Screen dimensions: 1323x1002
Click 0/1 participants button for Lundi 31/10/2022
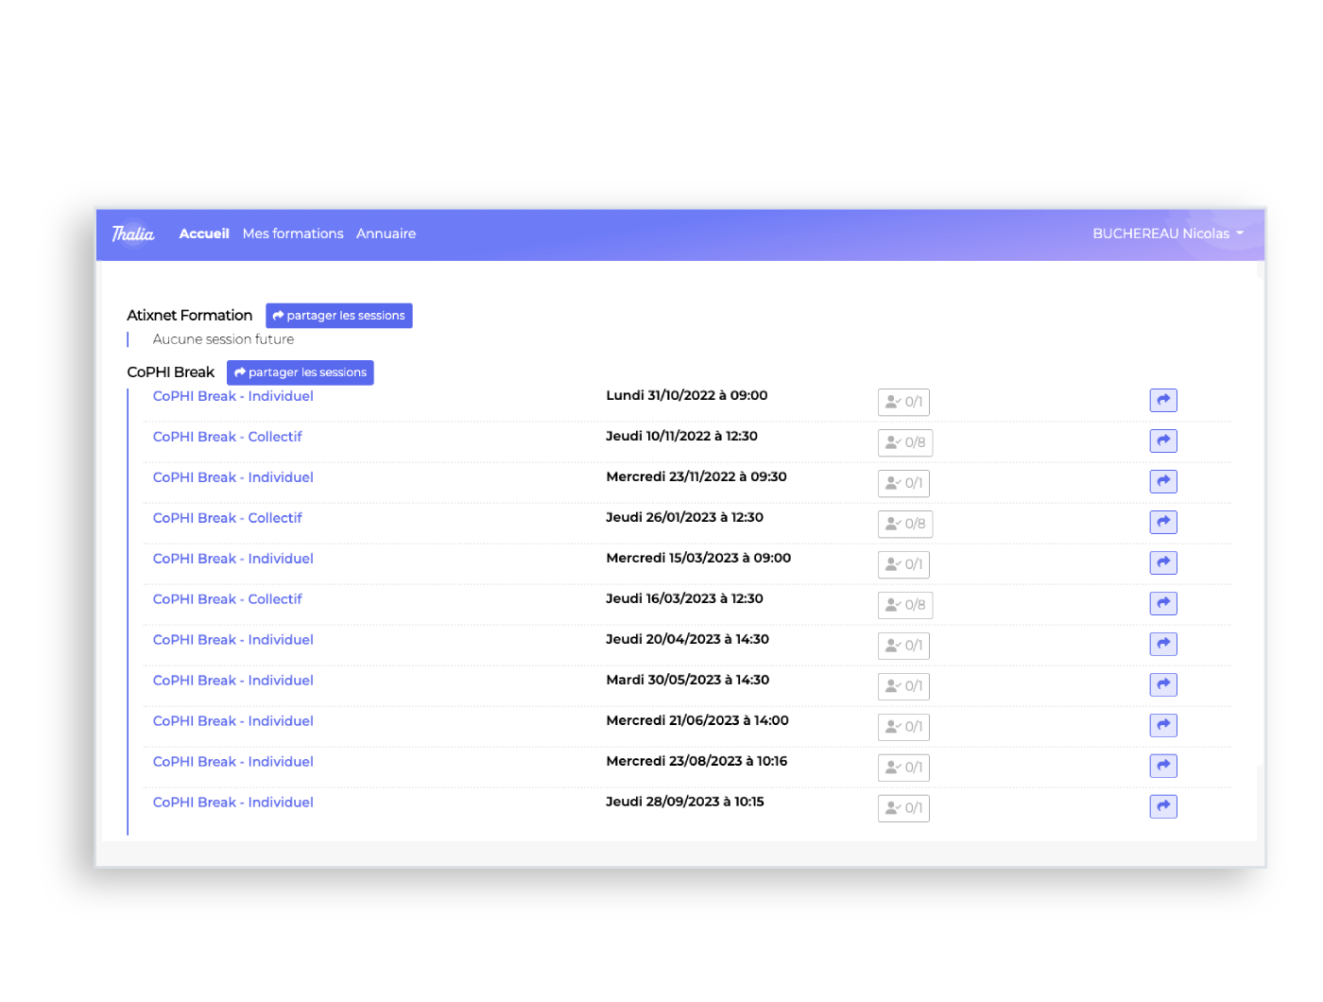(x=903, y=402)
